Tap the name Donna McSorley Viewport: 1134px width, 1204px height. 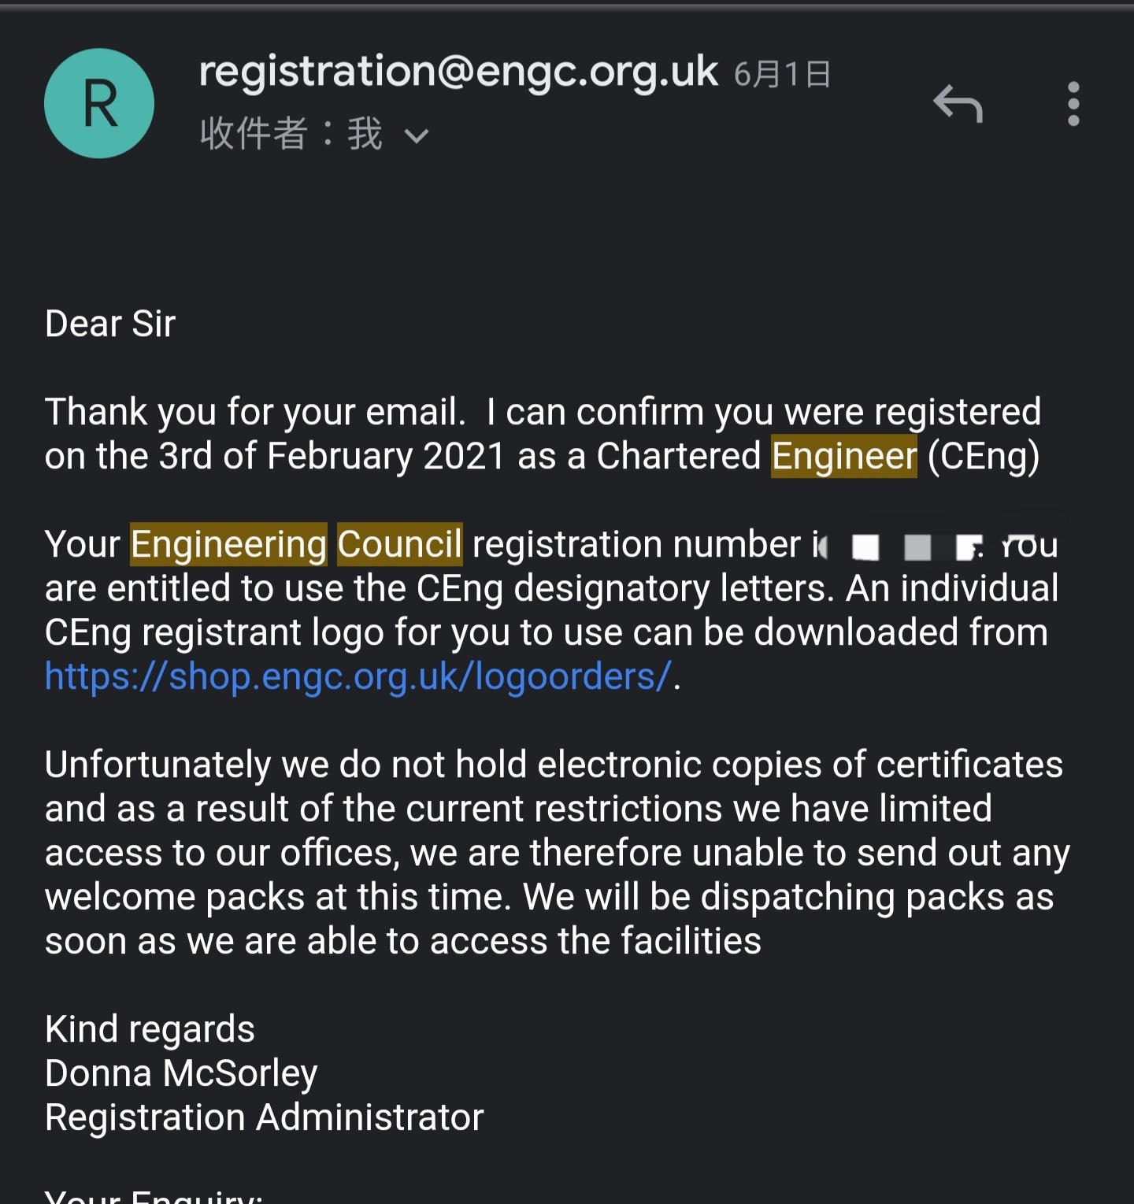pyautogui.click(x=181, y=1073)
